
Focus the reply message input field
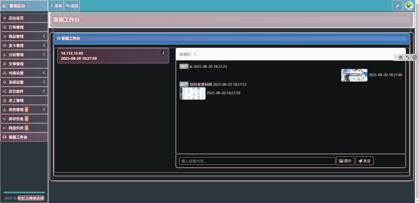[257, 161]
